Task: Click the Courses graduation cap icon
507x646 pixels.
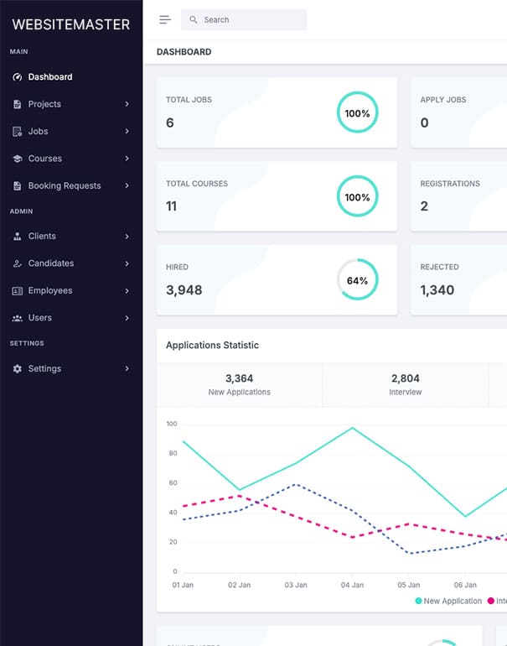Action: click(18, 159)
